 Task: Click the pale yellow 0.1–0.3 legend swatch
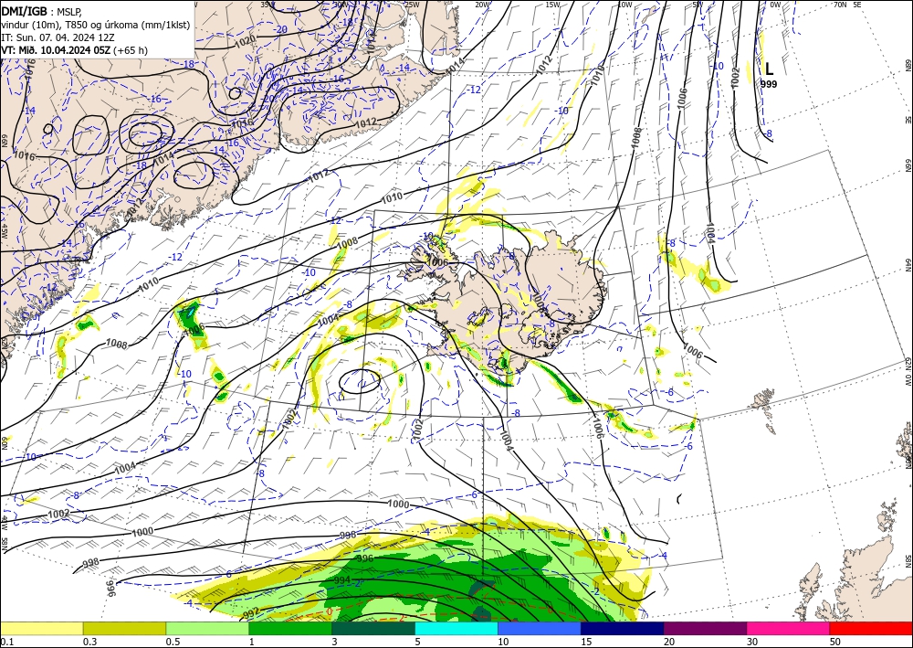41,628
